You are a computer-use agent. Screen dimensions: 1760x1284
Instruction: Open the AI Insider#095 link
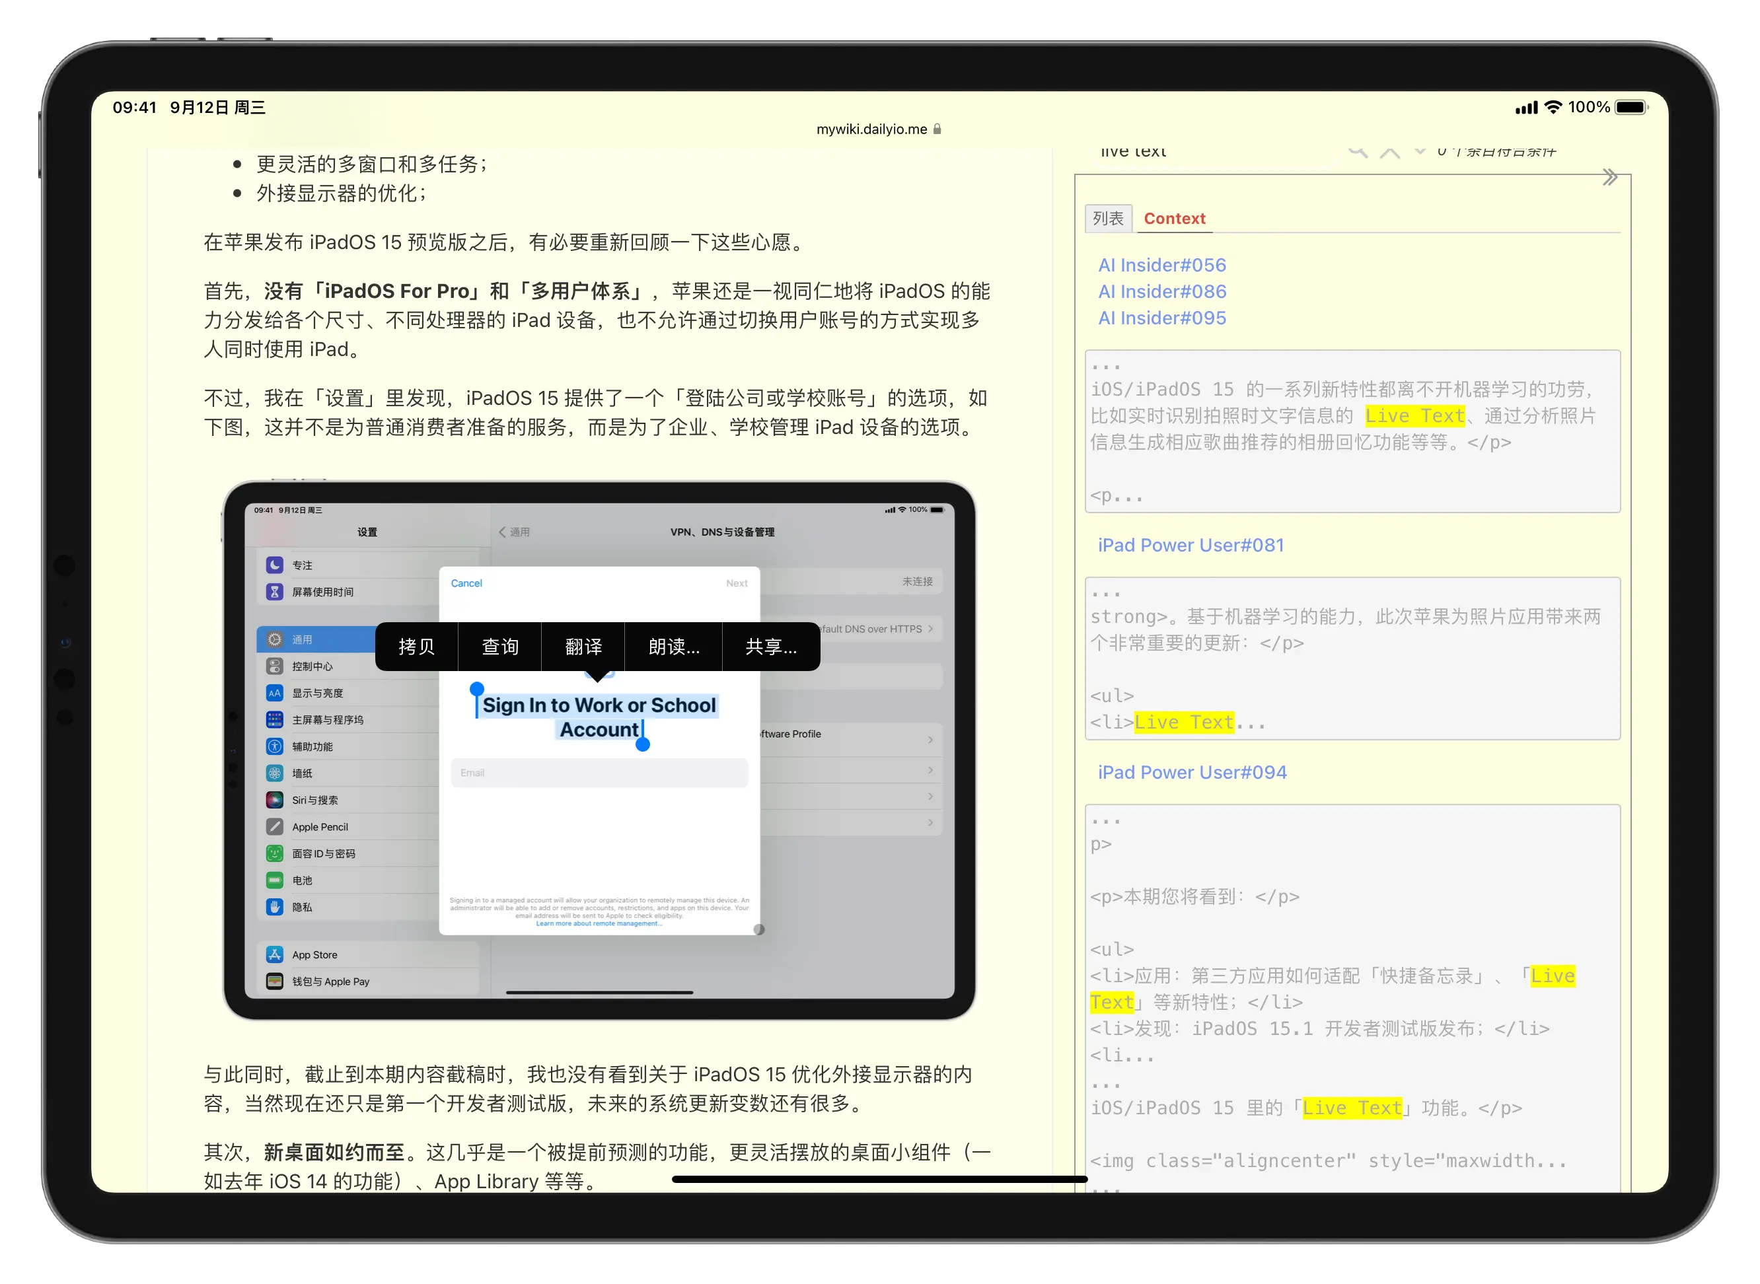pos(1162,318)
